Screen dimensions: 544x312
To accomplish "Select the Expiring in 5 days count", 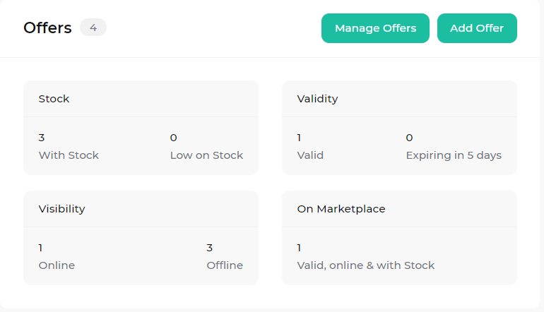I will (409, 138).
